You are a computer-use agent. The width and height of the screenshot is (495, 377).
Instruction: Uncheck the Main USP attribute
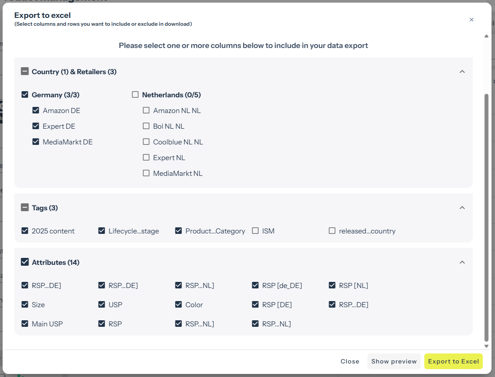25,324
